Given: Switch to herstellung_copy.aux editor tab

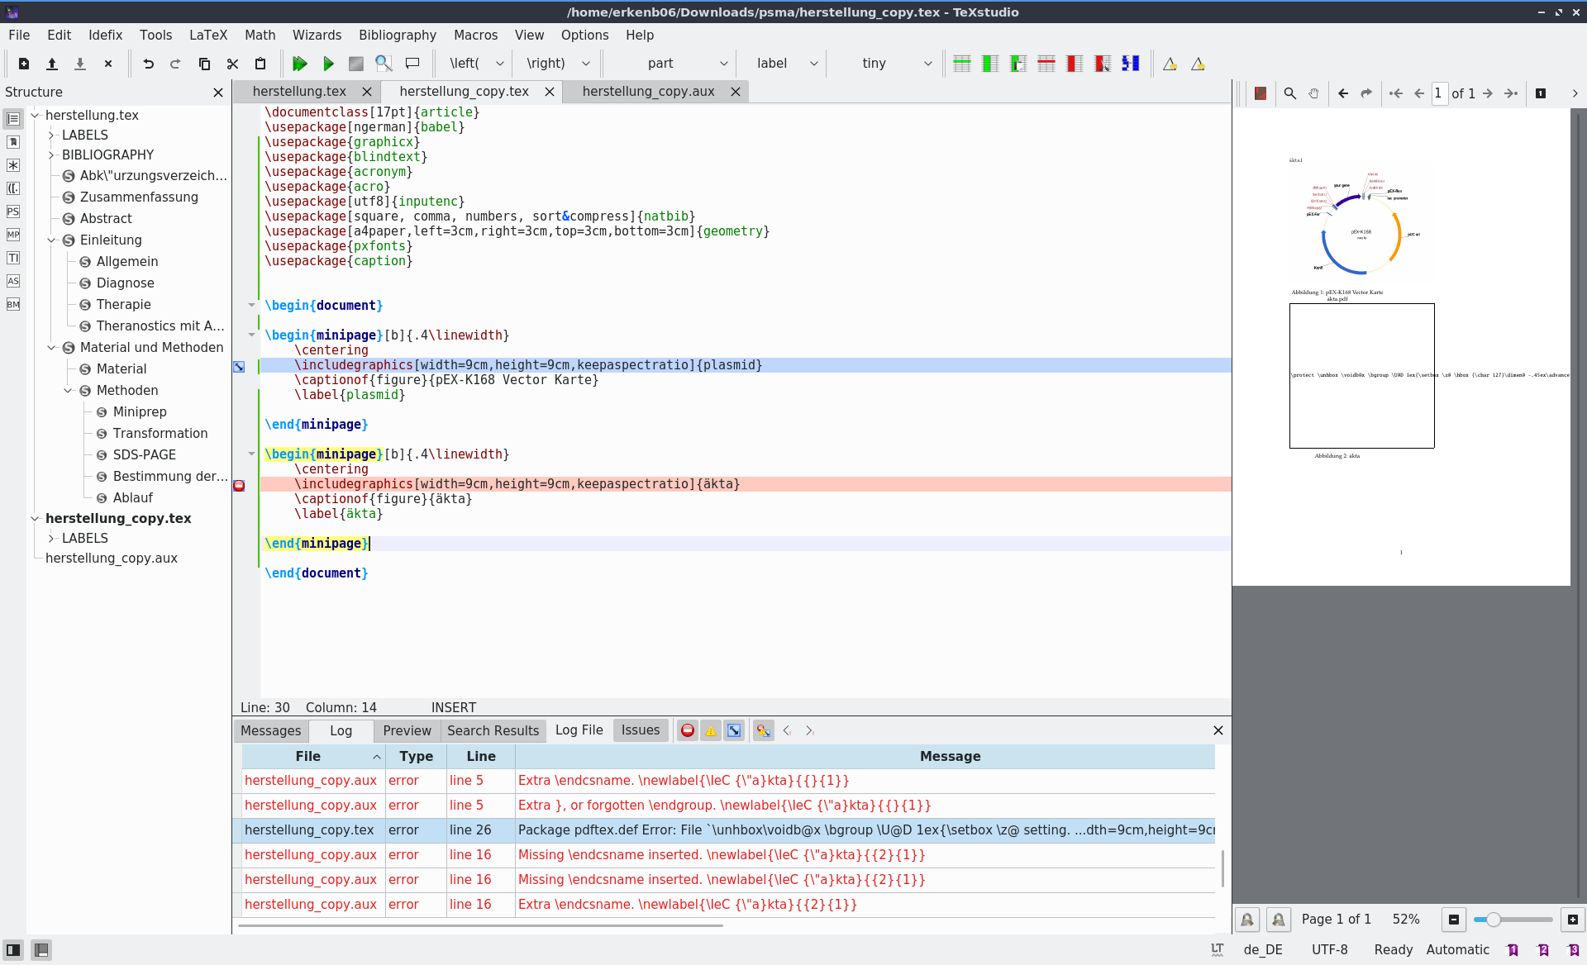Looking at the screenshot, I should coord(648,92).
